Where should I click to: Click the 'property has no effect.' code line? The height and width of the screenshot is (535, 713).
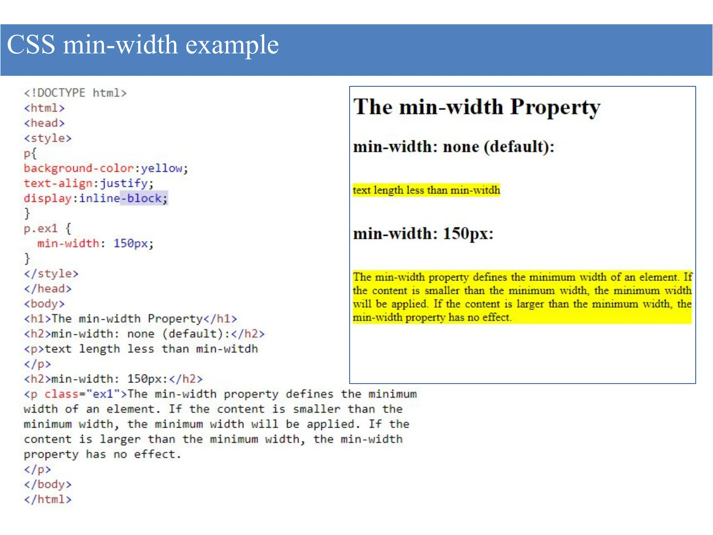click(x=102, y=454)
